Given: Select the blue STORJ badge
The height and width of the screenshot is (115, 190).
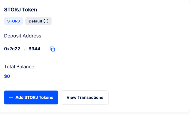Looking at the screenshot, I should click(x=13, y=21).
